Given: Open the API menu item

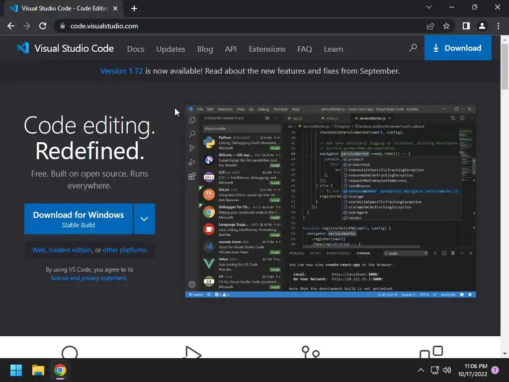Looking at the screenshot, I should pyautogui.click(x=231, y=49).
